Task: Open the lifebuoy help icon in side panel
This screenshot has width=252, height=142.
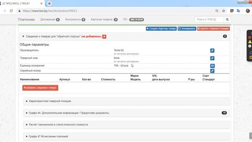Action: click(250, 57)
